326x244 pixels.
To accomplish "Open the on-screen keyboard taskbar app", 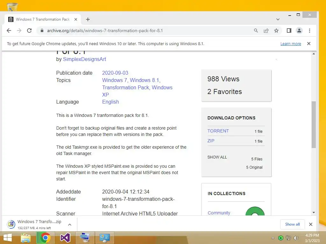I will (85, 238).
